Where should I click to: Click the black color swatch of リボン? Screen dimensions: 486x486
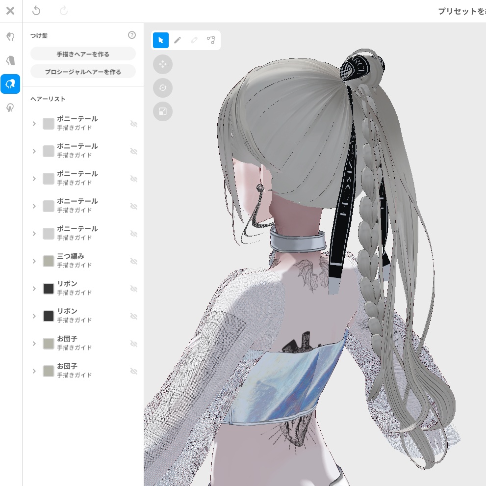(48, 289)
